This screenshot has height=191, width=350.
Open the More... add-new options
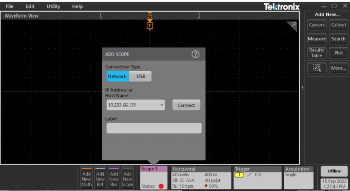(338, 68)
